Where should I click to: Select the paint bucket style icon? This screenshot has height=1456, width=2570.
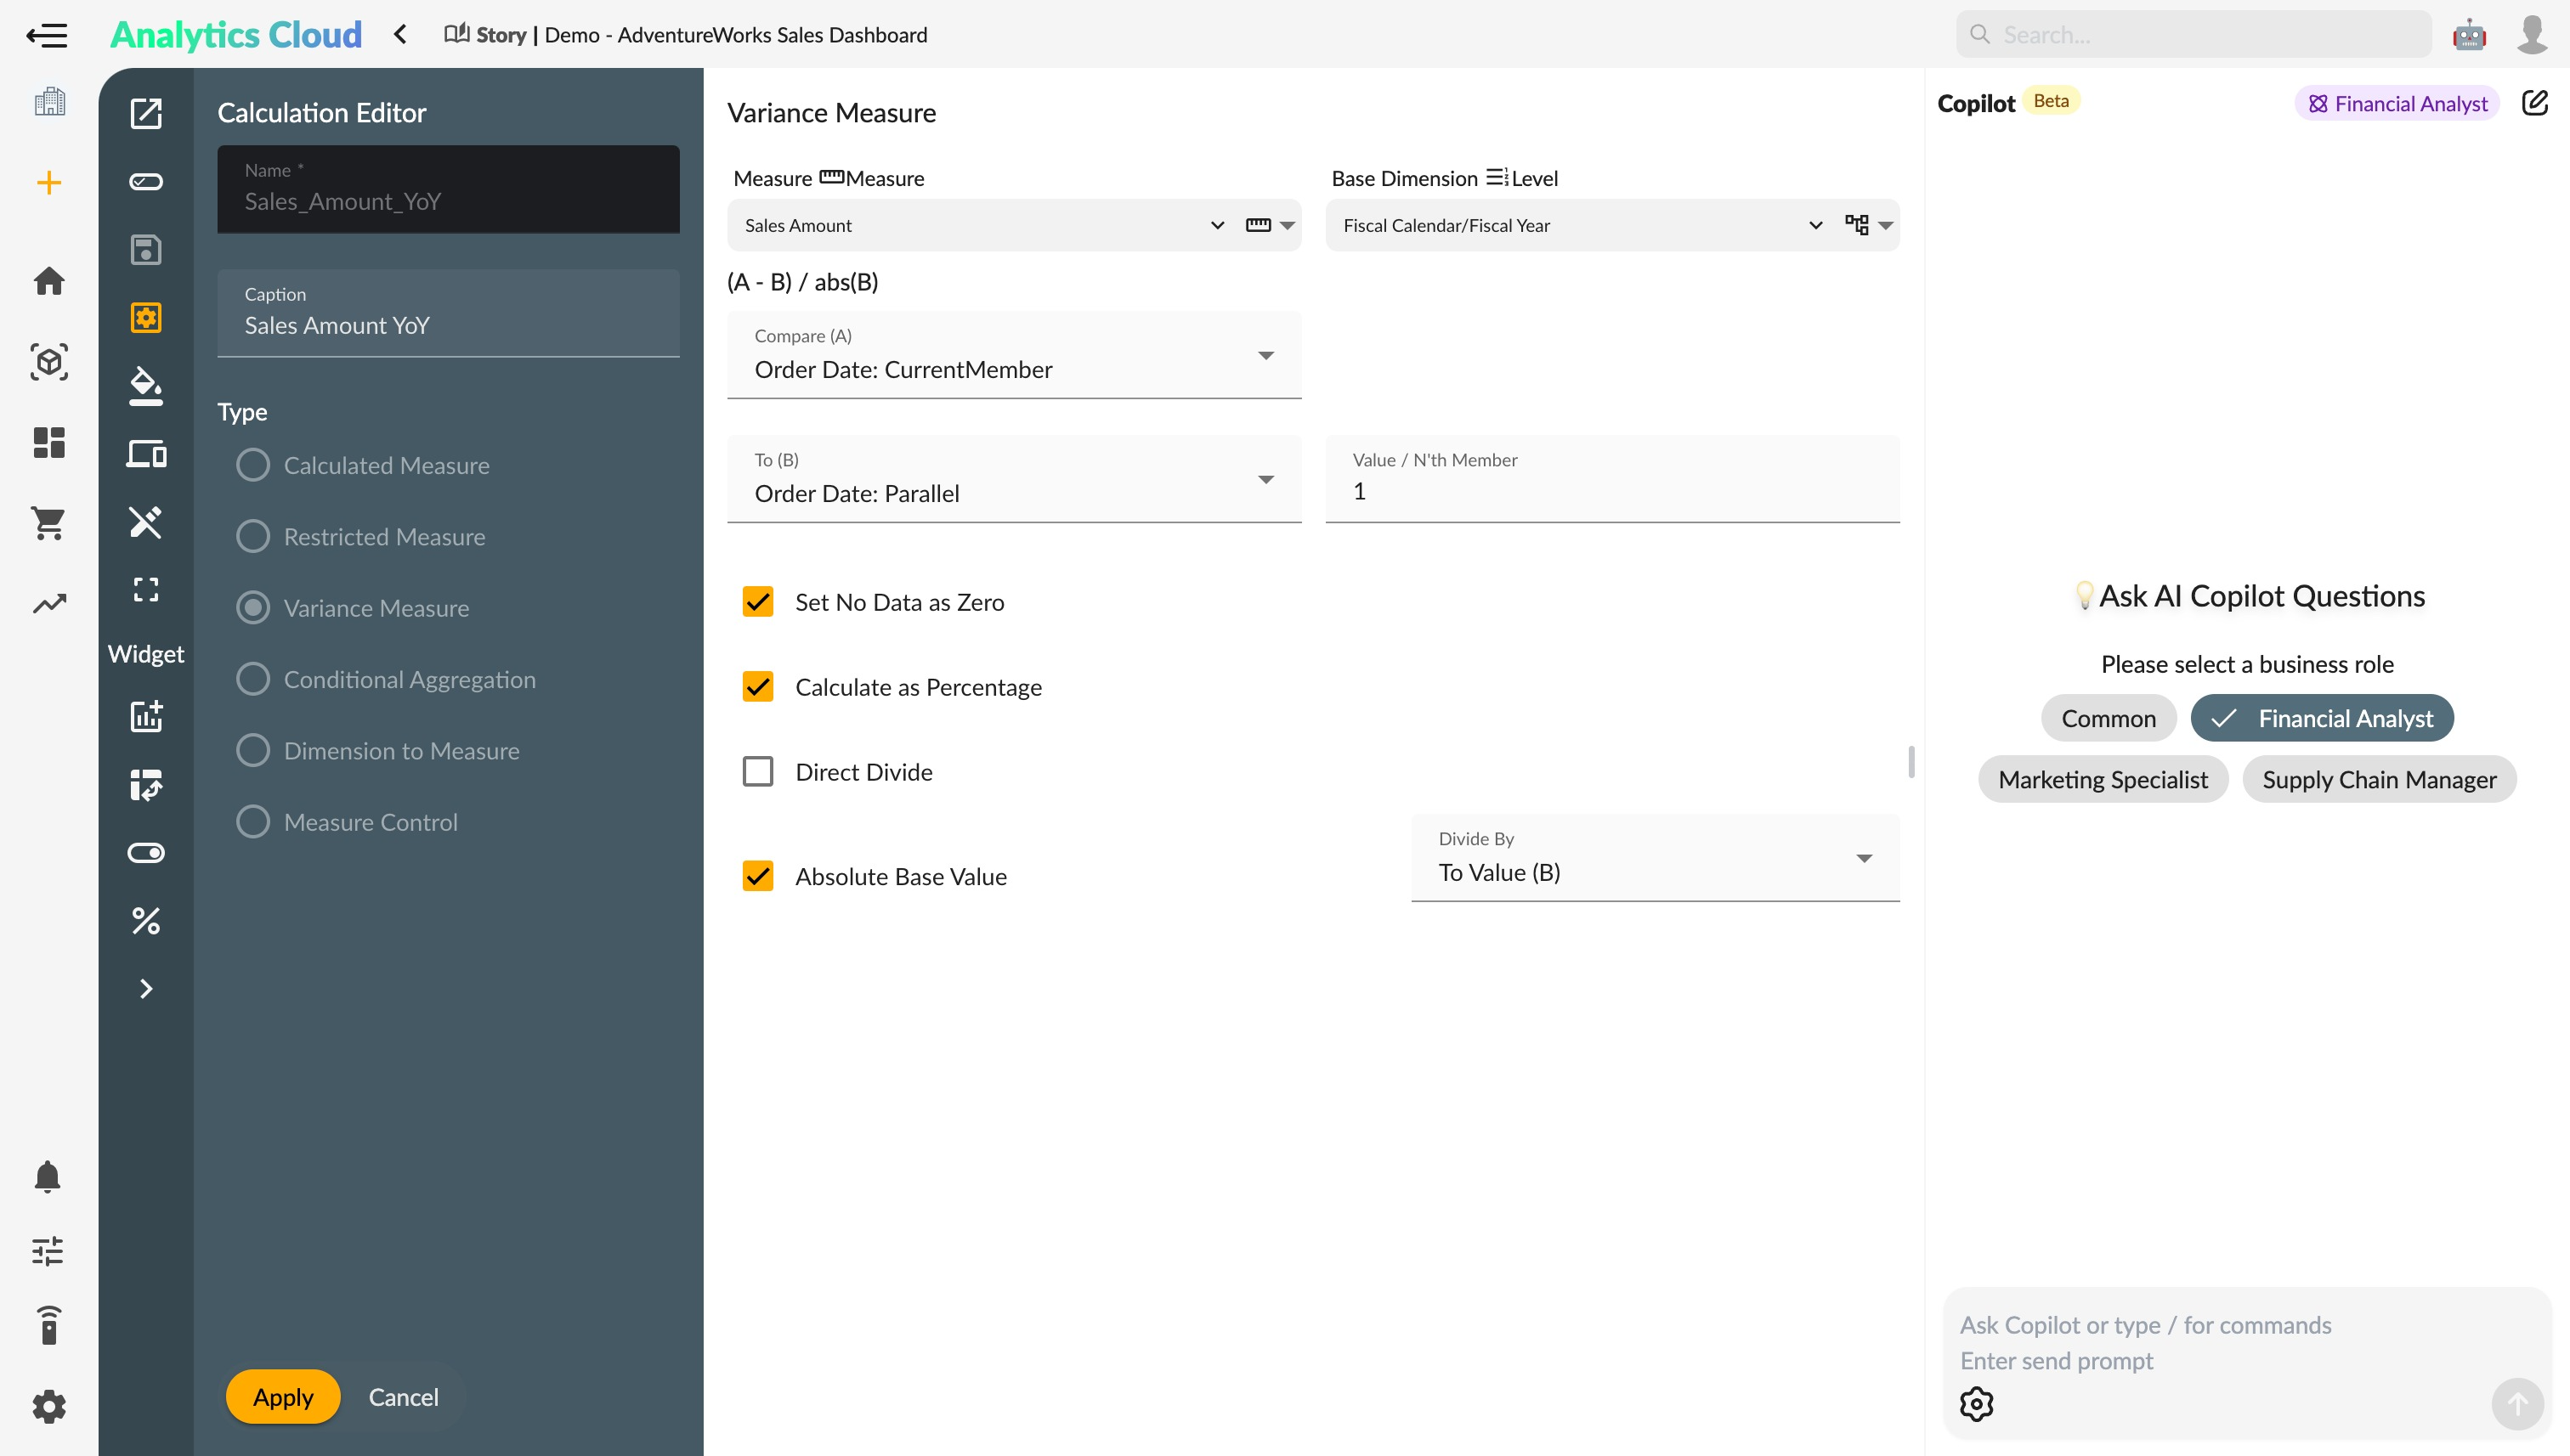pyautogui.click(x=146, y=386)
